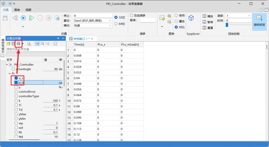Enable the 在线调参 checkbox
Image resolution: width=269 pixels, height=147 pixels.
click(131, 16)
